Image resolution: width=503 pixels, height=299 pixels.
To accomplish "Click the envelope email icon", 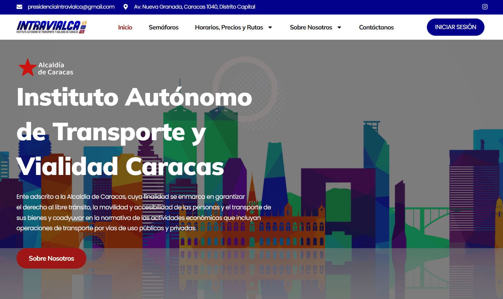I will click(20, 7).
